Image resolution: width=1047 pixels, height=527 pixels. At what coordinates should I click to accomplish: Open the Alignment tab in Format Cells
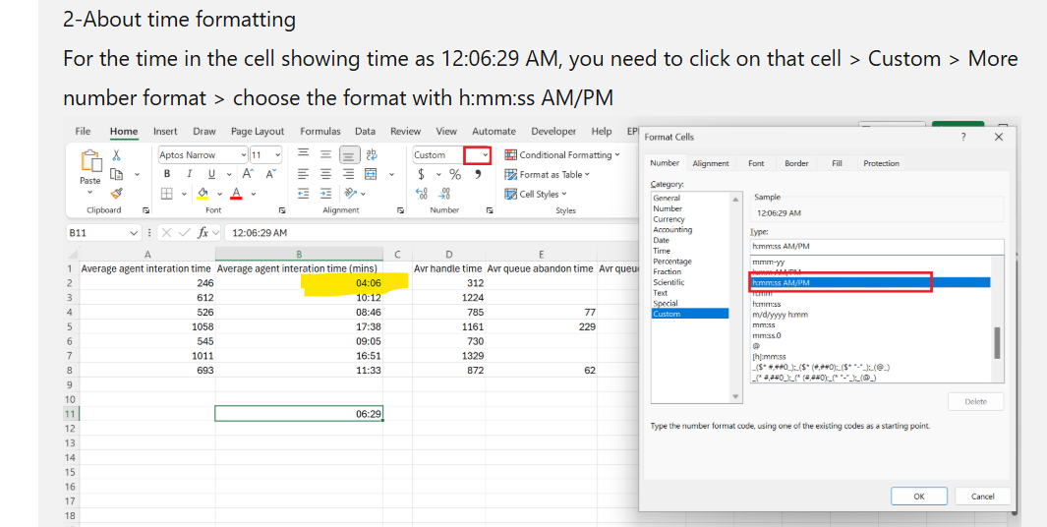(711, 163)
